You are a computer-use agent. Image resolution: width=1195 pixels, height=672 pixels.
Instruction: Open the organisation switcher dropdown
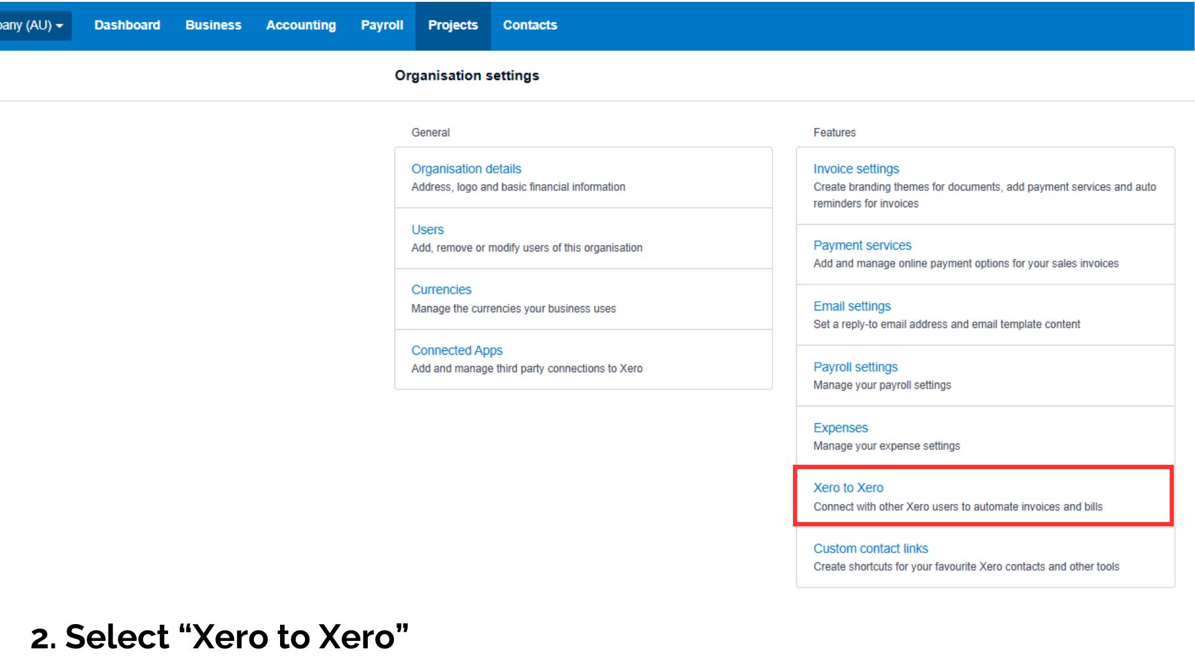tap(34, 26)
